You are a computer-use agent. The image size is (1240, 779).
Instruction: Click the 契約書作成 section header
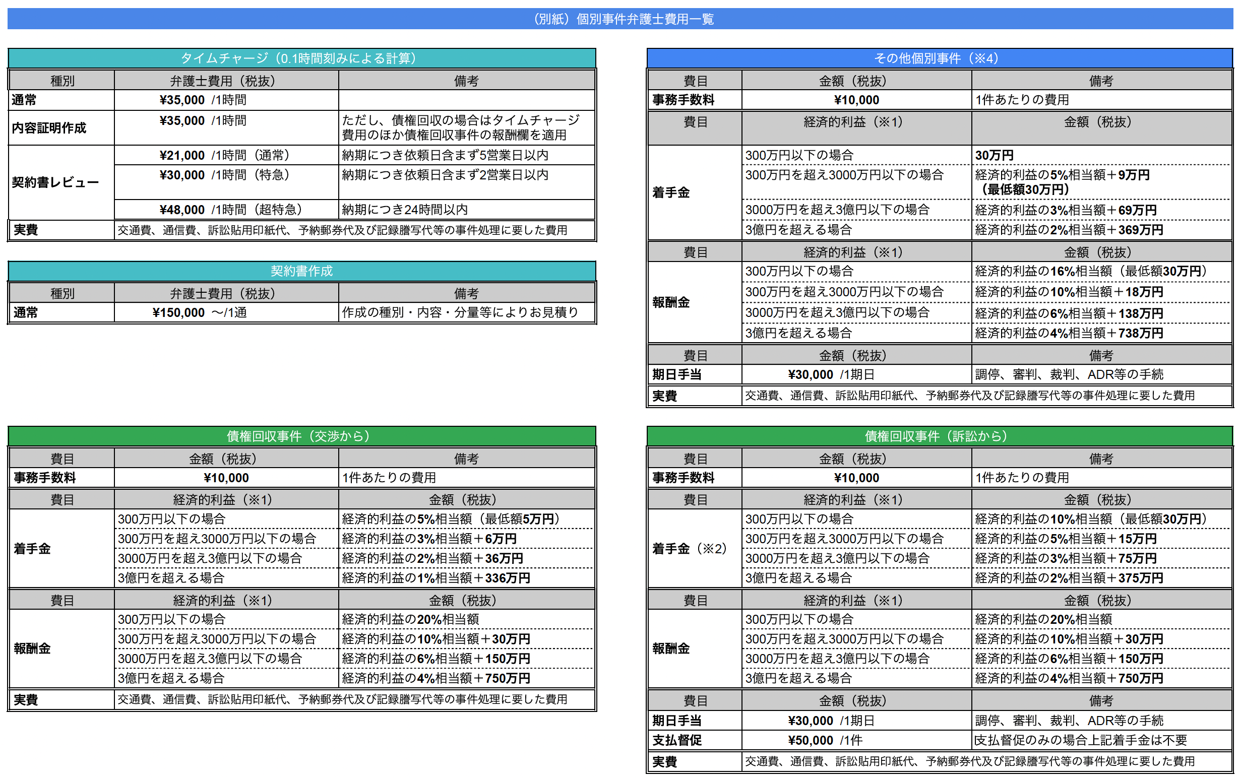[302, 271]
